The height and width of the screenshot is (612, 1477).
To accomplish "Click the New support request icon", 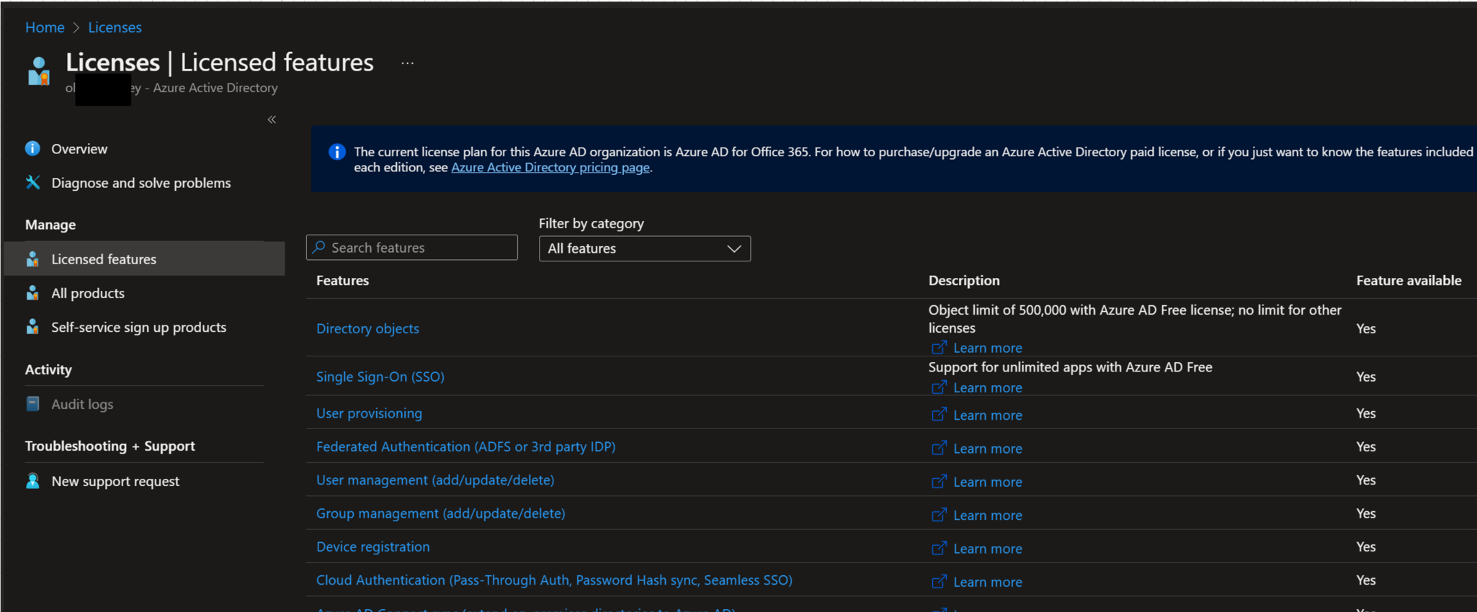I will click(x=32, y=481).
